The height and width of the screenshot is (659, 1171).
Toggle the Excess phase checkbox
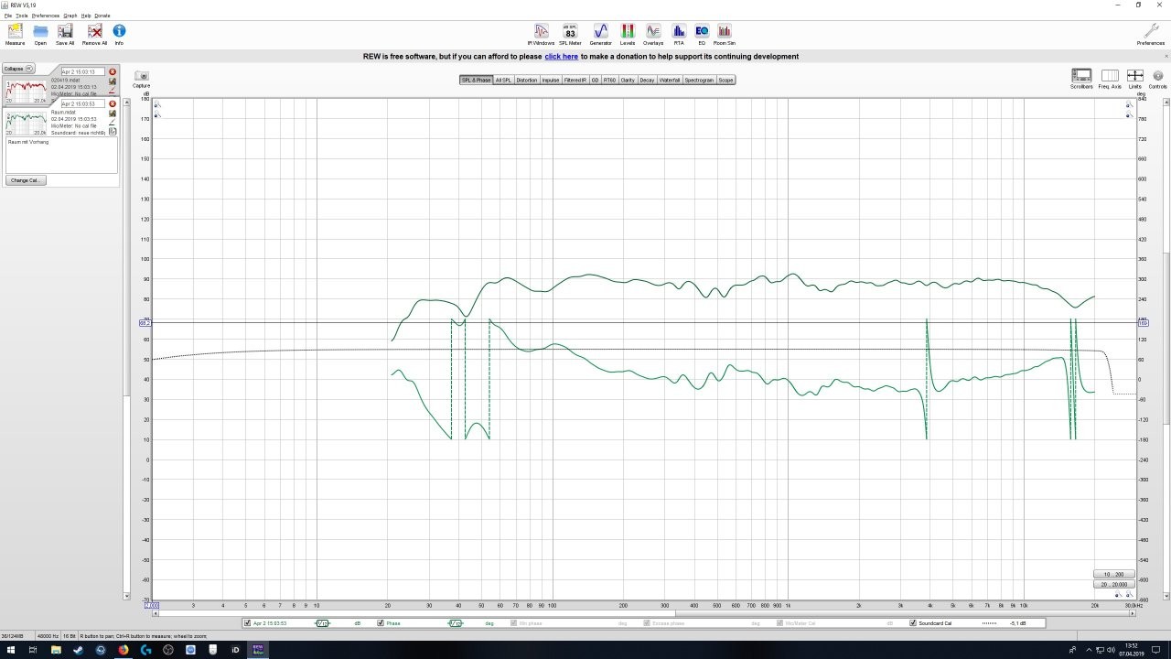click(647, 623)
